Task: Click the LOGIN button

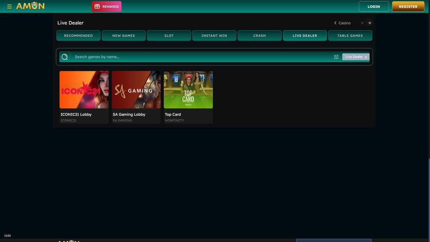Action: [374, 6]
